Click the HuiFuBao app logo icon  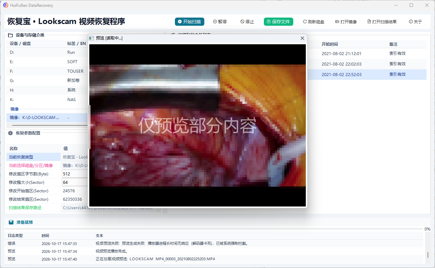pos(6,5)
